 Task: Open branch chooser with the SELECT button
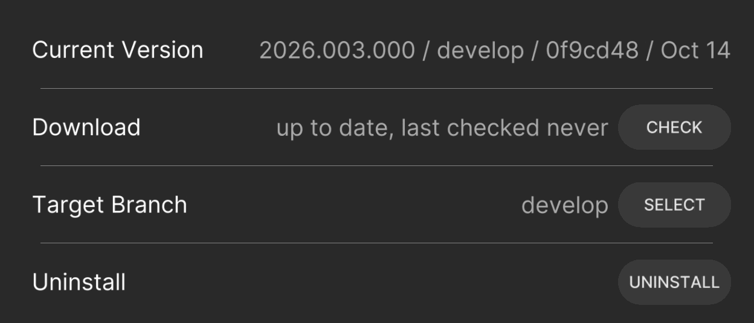pyautogui.click(x=674, y=205)
